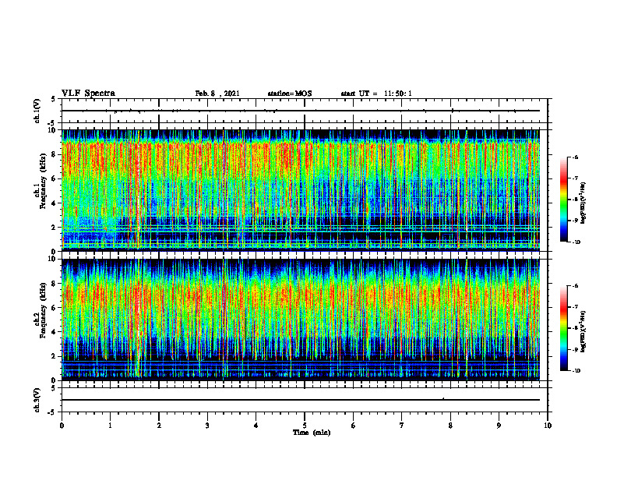Click inside the ch.1 spectrogram panel
The width and height of the screenshot is (617, 477).
tap(305, 190)
